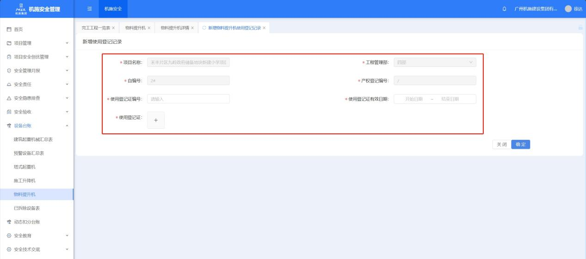Click the 关闭 button

[x=501, y=145]
